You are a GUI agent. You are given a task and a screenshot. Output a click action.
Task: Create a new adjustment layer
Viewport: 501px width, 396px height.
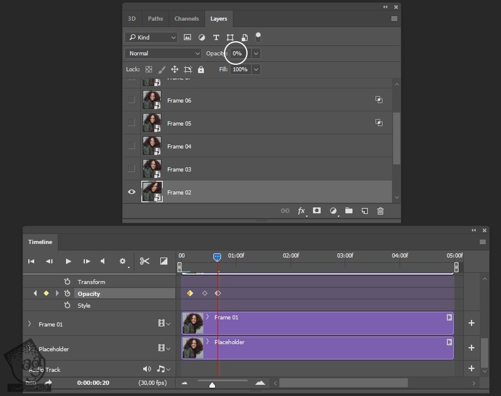coord(333,210)
